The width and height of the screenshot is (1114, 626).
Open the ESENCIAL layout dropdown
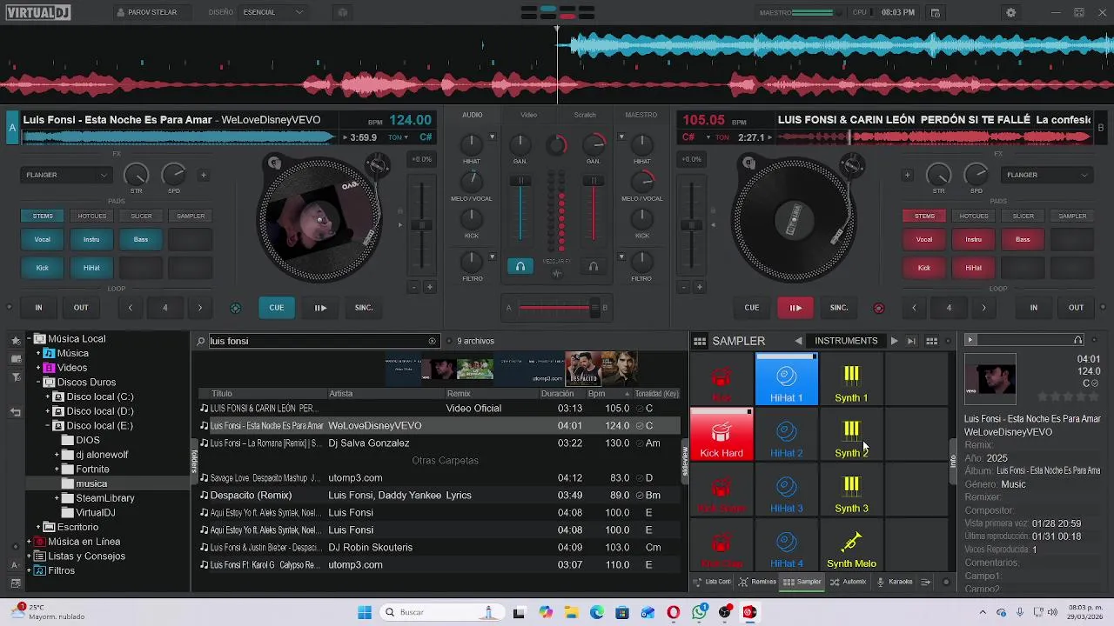coord(273,12)
